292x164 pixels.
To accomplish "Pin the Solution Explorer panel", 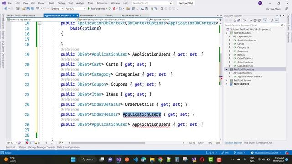I will pyautogui.click(x=280, y=15).
